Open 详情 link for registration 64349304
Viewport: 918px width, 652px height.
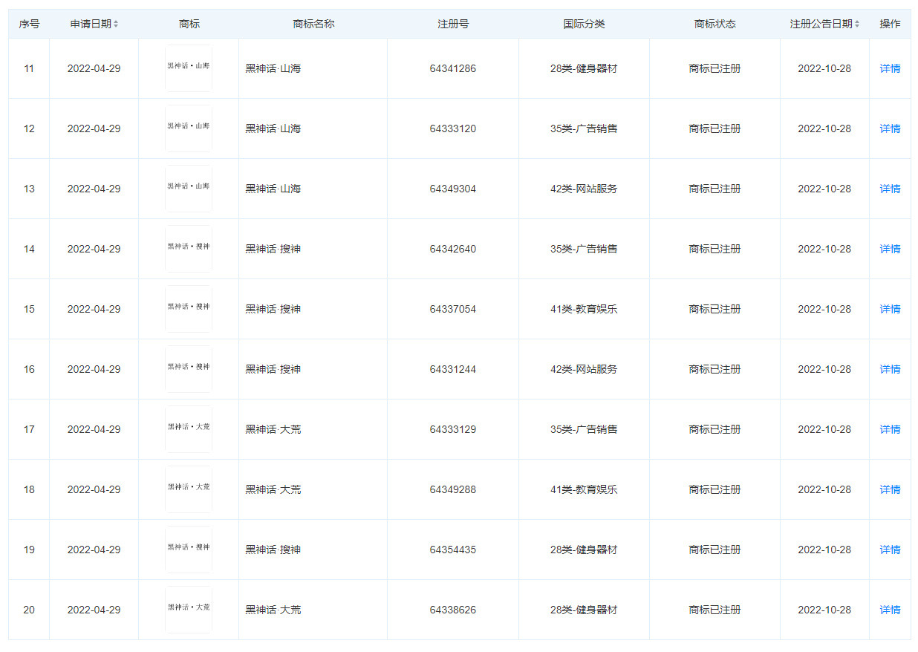coord(890,189)
